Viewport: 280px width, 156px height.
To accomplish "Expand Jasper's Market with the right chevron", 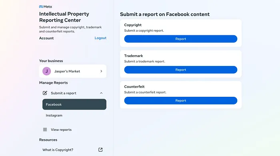I will [x=101, y=71].
